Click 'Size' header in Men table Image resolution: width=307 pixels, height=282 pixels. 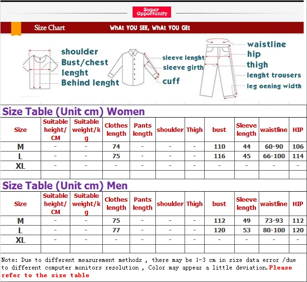coord(21,204)
